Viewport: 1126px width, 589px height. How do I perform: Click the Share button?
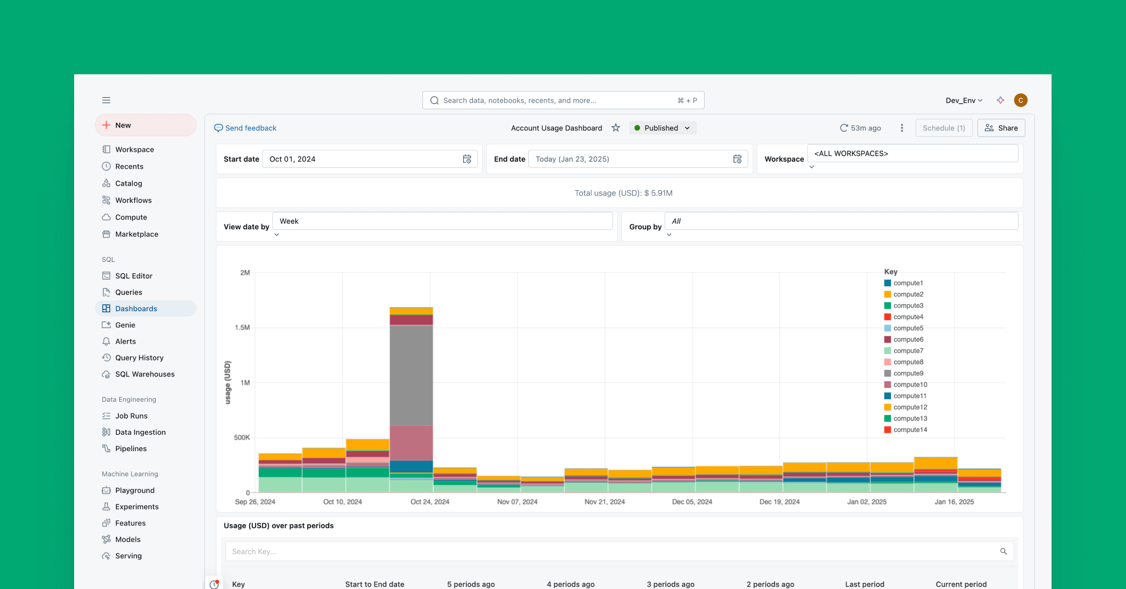(1001, 128)
